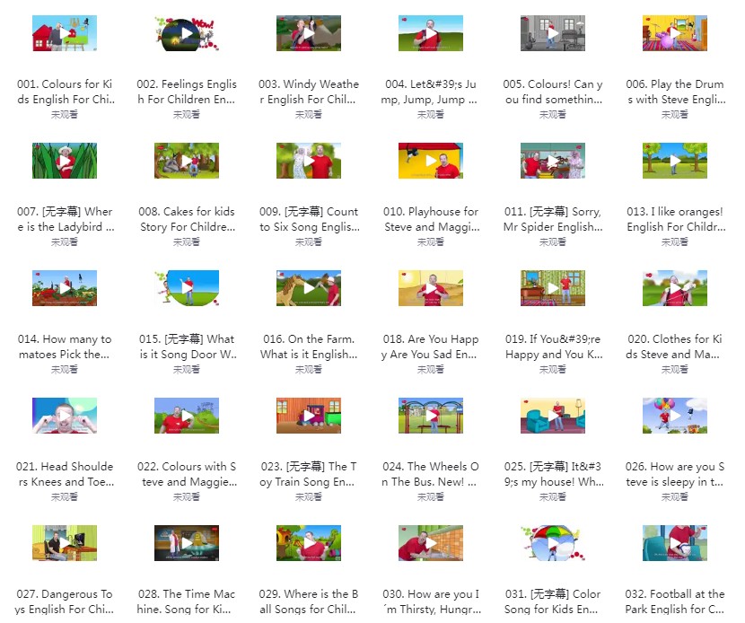Screen dimensions: 745x623
Task: Play video 032 Football at the Park thumbnail
Action: pos(675,543)
